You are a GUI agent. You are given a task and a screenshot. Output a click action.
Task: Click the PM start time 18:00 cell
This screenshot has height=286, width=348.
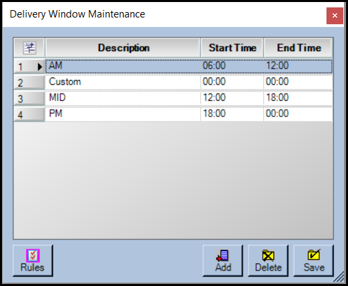[x=232, y=114]
